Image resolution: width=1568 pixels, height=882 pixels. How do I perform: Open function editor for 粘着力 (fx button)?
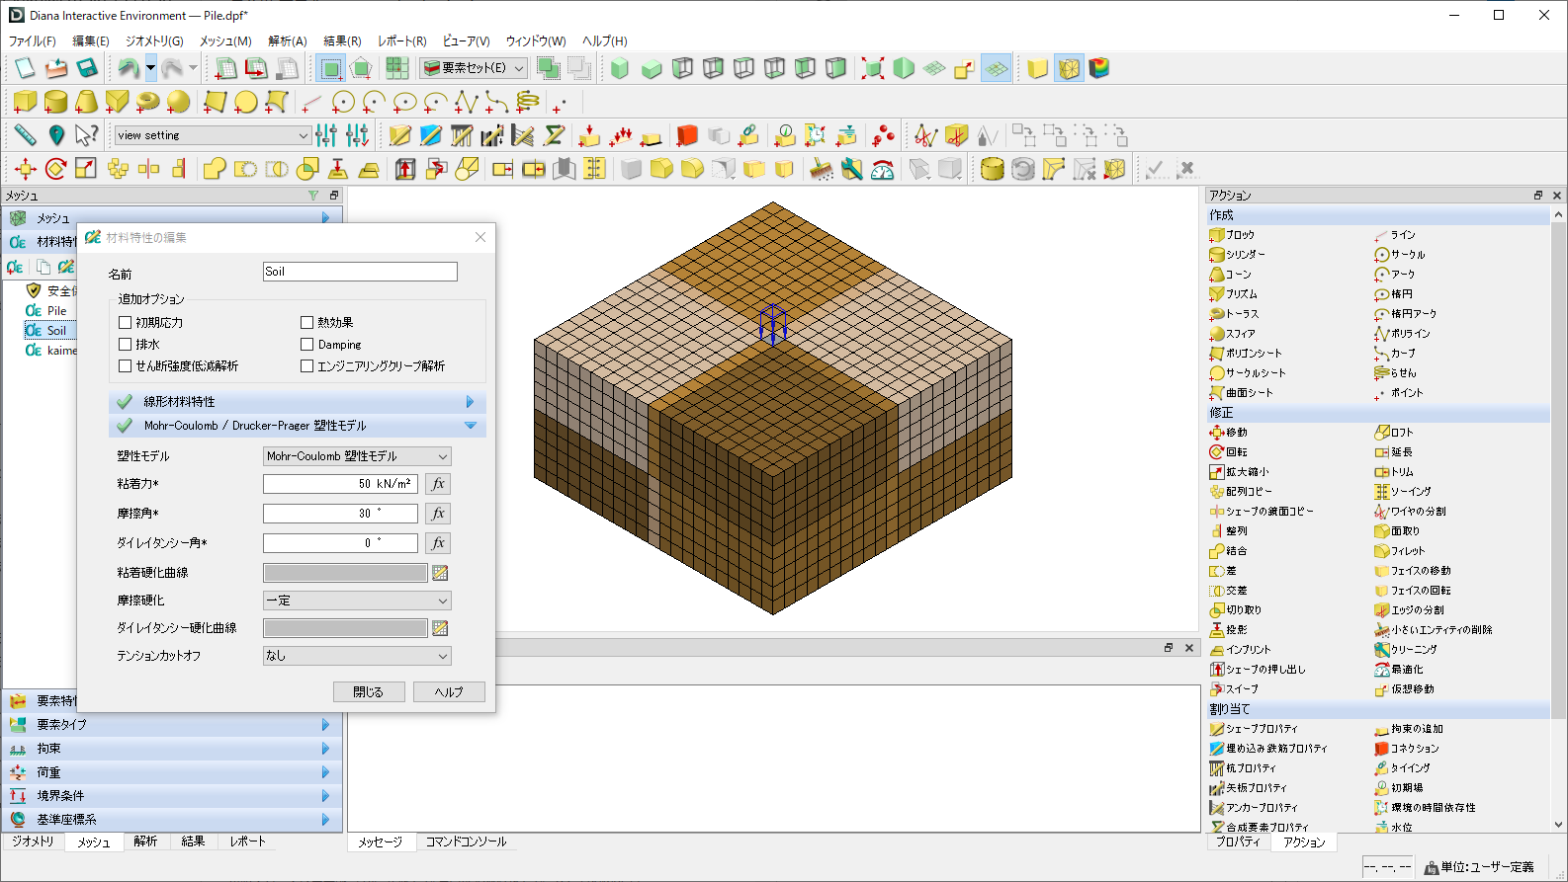tap(438, 484)
